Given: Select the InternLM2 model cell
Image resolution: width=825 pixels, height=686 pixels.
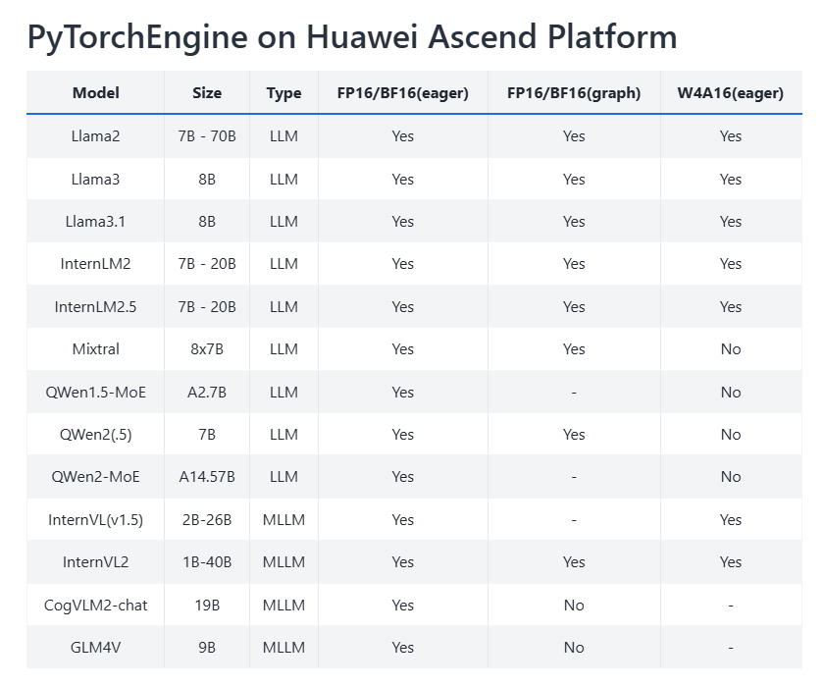Looking at the screenshot, I should 96,263.
